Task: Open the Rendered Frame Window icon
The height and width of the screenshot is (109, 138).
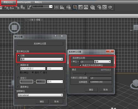Action: click(105, 7)
